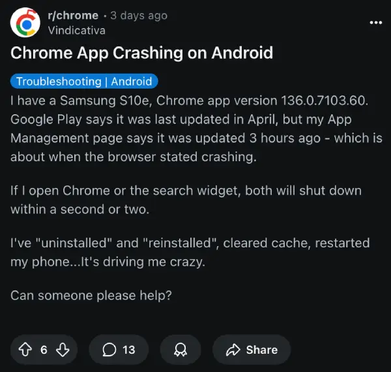Viewport: 391px width, 372px height.
Task: Click the 3 days ago timestamp
Action: click(139, 16)
